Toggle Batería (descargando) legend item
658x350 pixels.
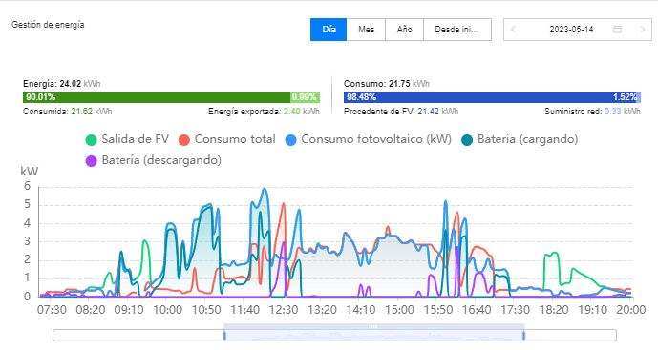(153, 160)
